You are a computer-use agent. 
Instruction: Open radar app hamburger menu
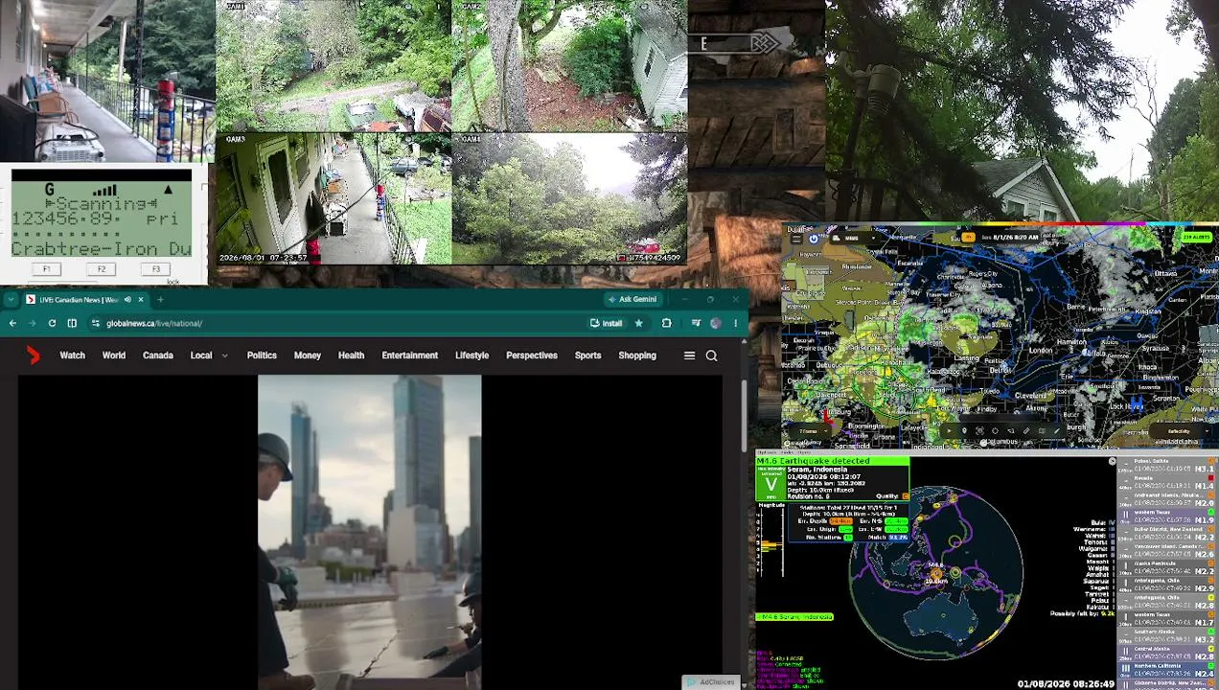pos(796,239)
